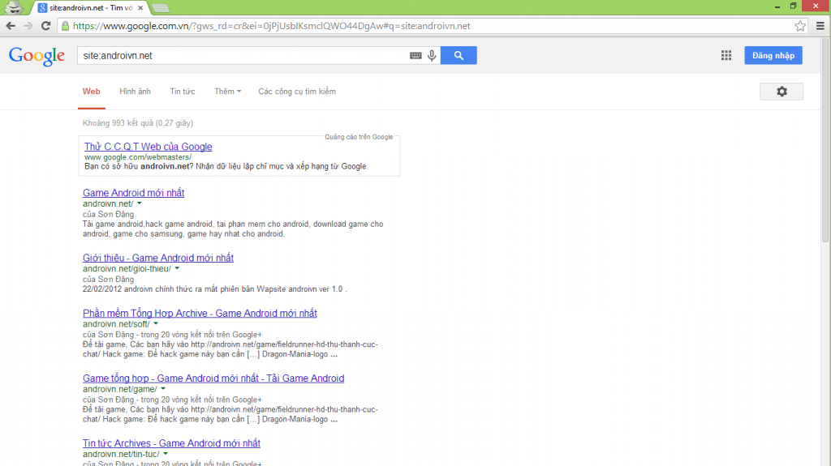This screenshot has height=466, width=831.
Task: Open search settings gear button
Action: tap(781, 92)
